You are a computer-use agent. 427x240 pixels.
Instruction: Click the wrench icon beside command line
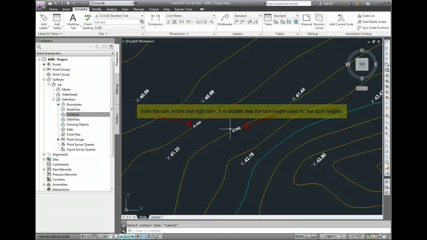tap(124, 231)
